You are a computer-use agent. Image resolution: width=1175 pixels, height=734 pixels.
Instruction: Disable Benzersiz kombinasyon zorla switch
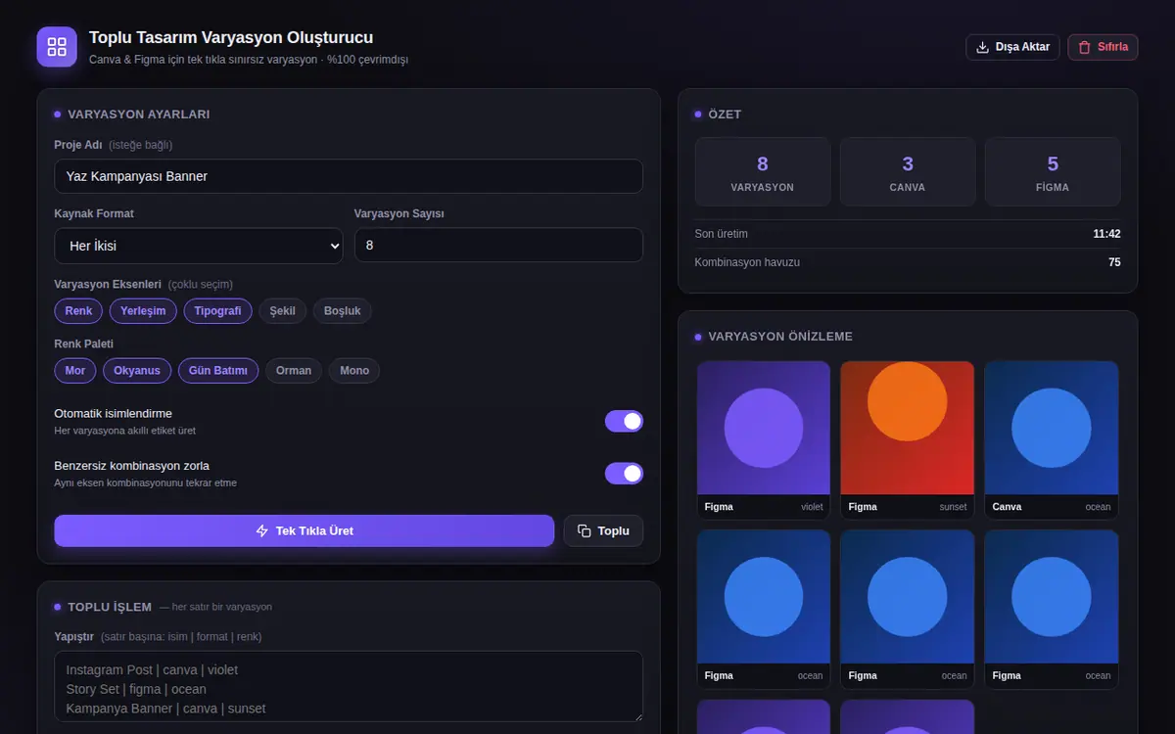click(624, 473)
